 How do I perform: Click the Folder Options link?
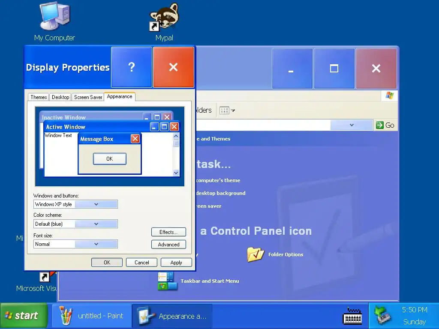pyautogui.click(x=286, y=254)
